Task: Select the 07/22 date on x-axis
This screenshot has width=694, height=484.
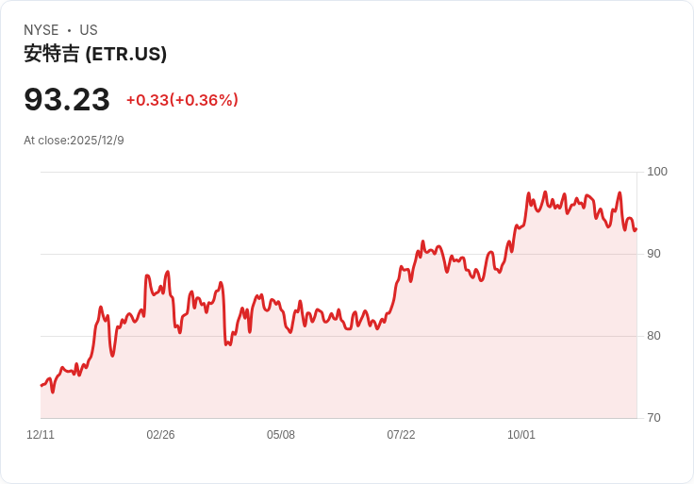Action: pos(401,435)
